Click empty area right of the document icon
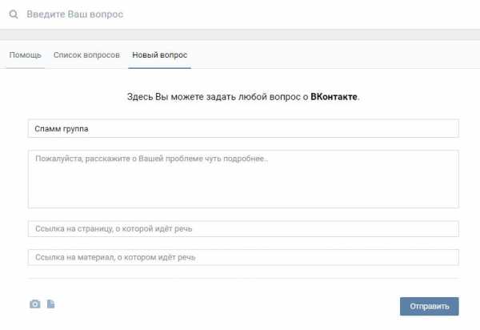 coord(214,304)
